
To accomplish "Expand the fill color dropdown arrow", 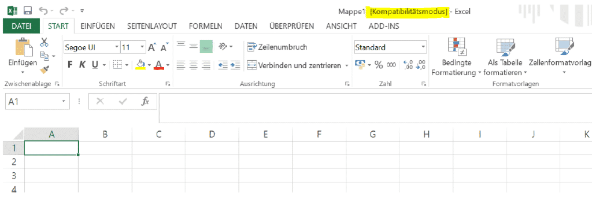I will point(149,65).
